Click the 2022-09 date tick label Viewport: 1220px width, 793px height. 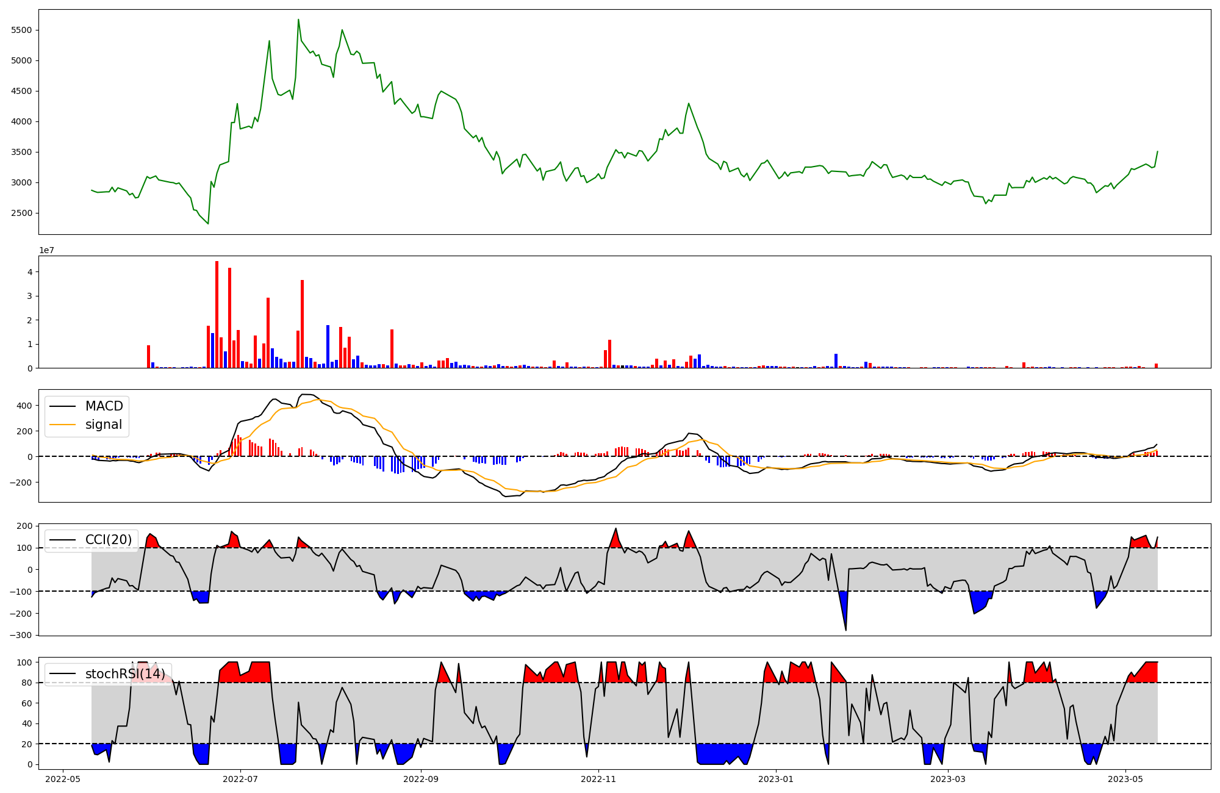click(x=421, y=779)
